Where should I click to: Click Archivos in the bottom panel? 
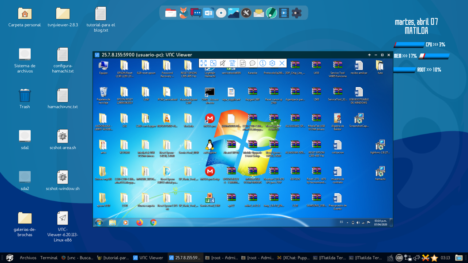tap(28, 258)
